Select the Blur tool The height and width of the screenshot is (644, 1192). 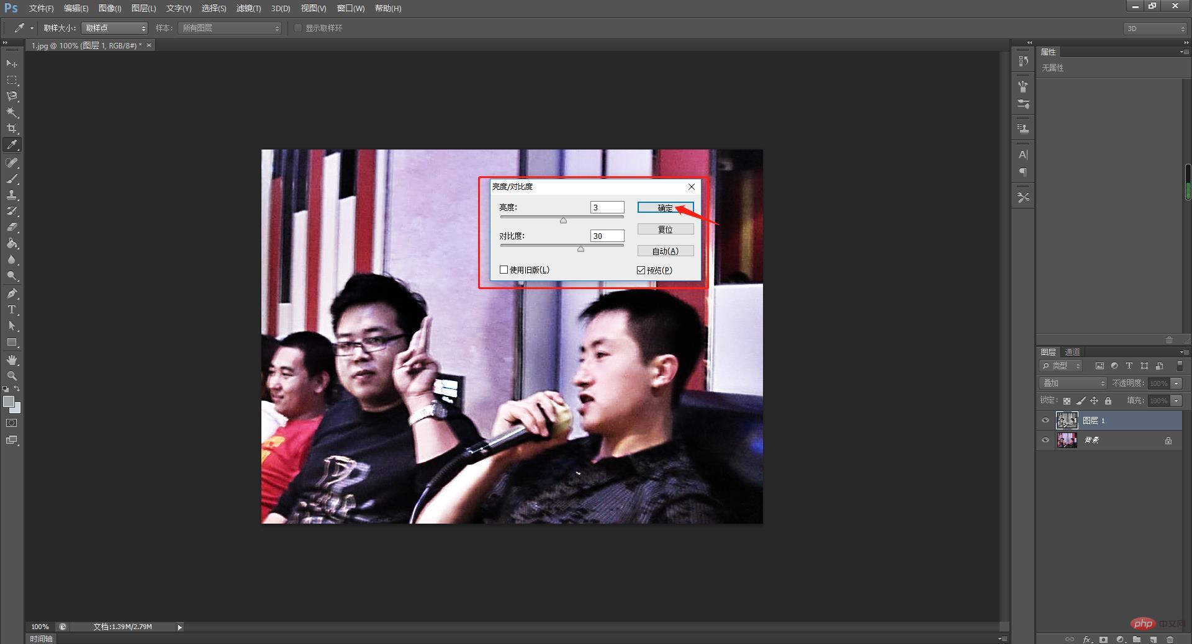point(12,259)
